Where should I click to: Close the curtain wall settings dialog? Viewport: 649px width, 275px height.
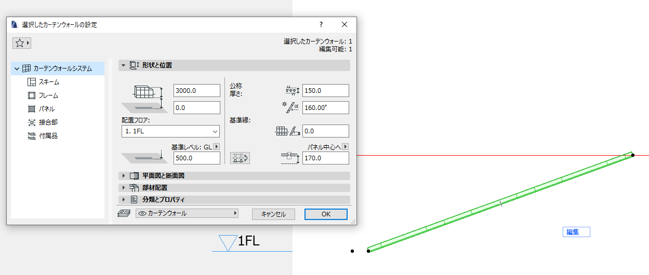pyautogui.click(x=345, y=24)
